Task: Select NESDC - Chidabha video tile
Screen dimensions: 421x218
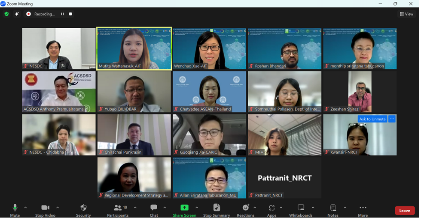Action: point(59,135)
